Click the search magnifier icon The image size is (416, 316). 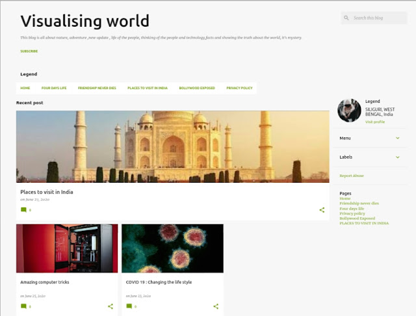point(346,18)
